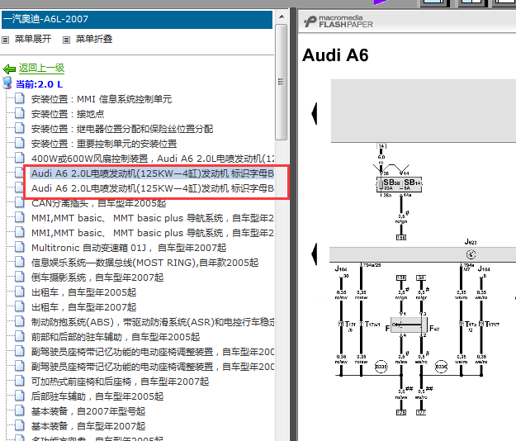Click the 一汽奥迪-A6L-2007 title header

pos(137,19)
